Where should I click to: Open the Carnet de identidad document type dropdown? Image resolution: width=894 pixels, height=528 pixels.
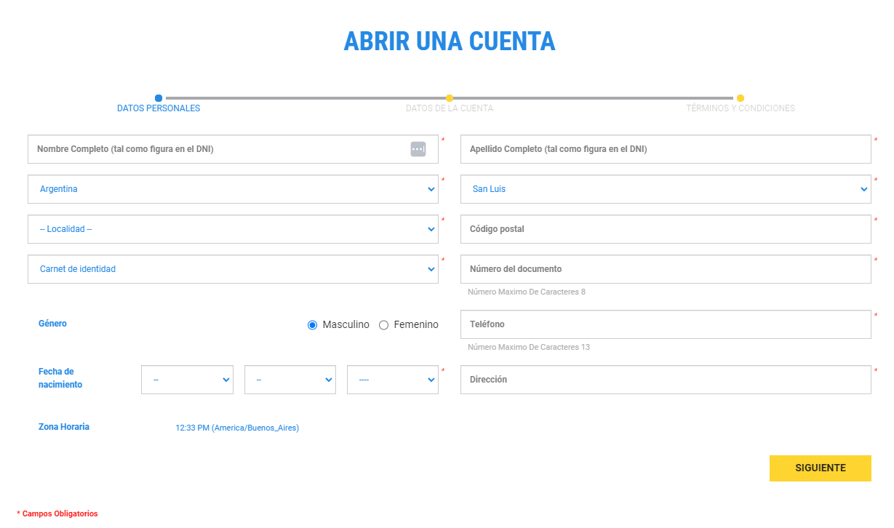pyautogui.click(x=233, y=268)
